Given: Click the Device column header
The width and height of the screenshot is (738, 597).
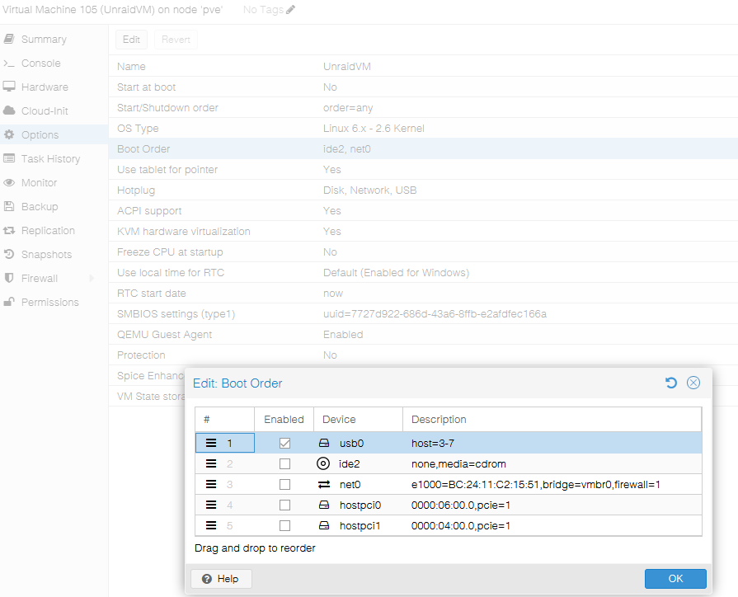Looking at the screenshot, I should pyautogui.click(x=358, y=419).
